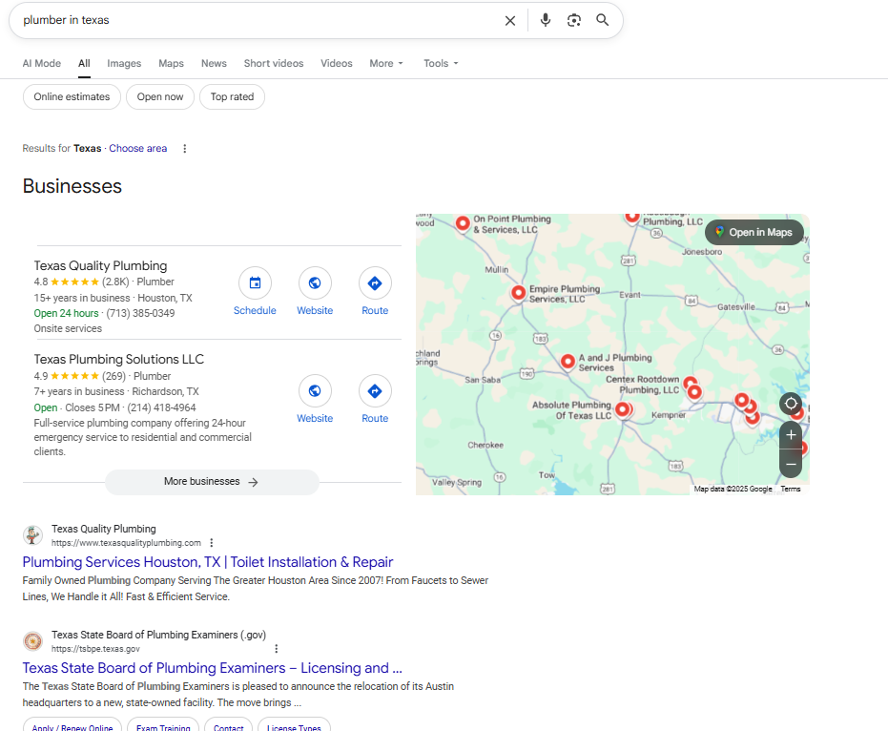Click the magnifying glass search icon
This screenshot has height=731, width=888.
tap(602, 20)
